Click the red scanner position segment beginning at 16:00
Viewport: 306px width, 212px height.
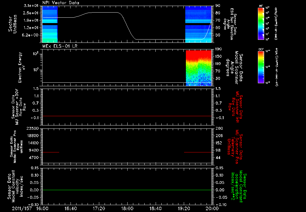pyautogui.click(x=51, y=152)
